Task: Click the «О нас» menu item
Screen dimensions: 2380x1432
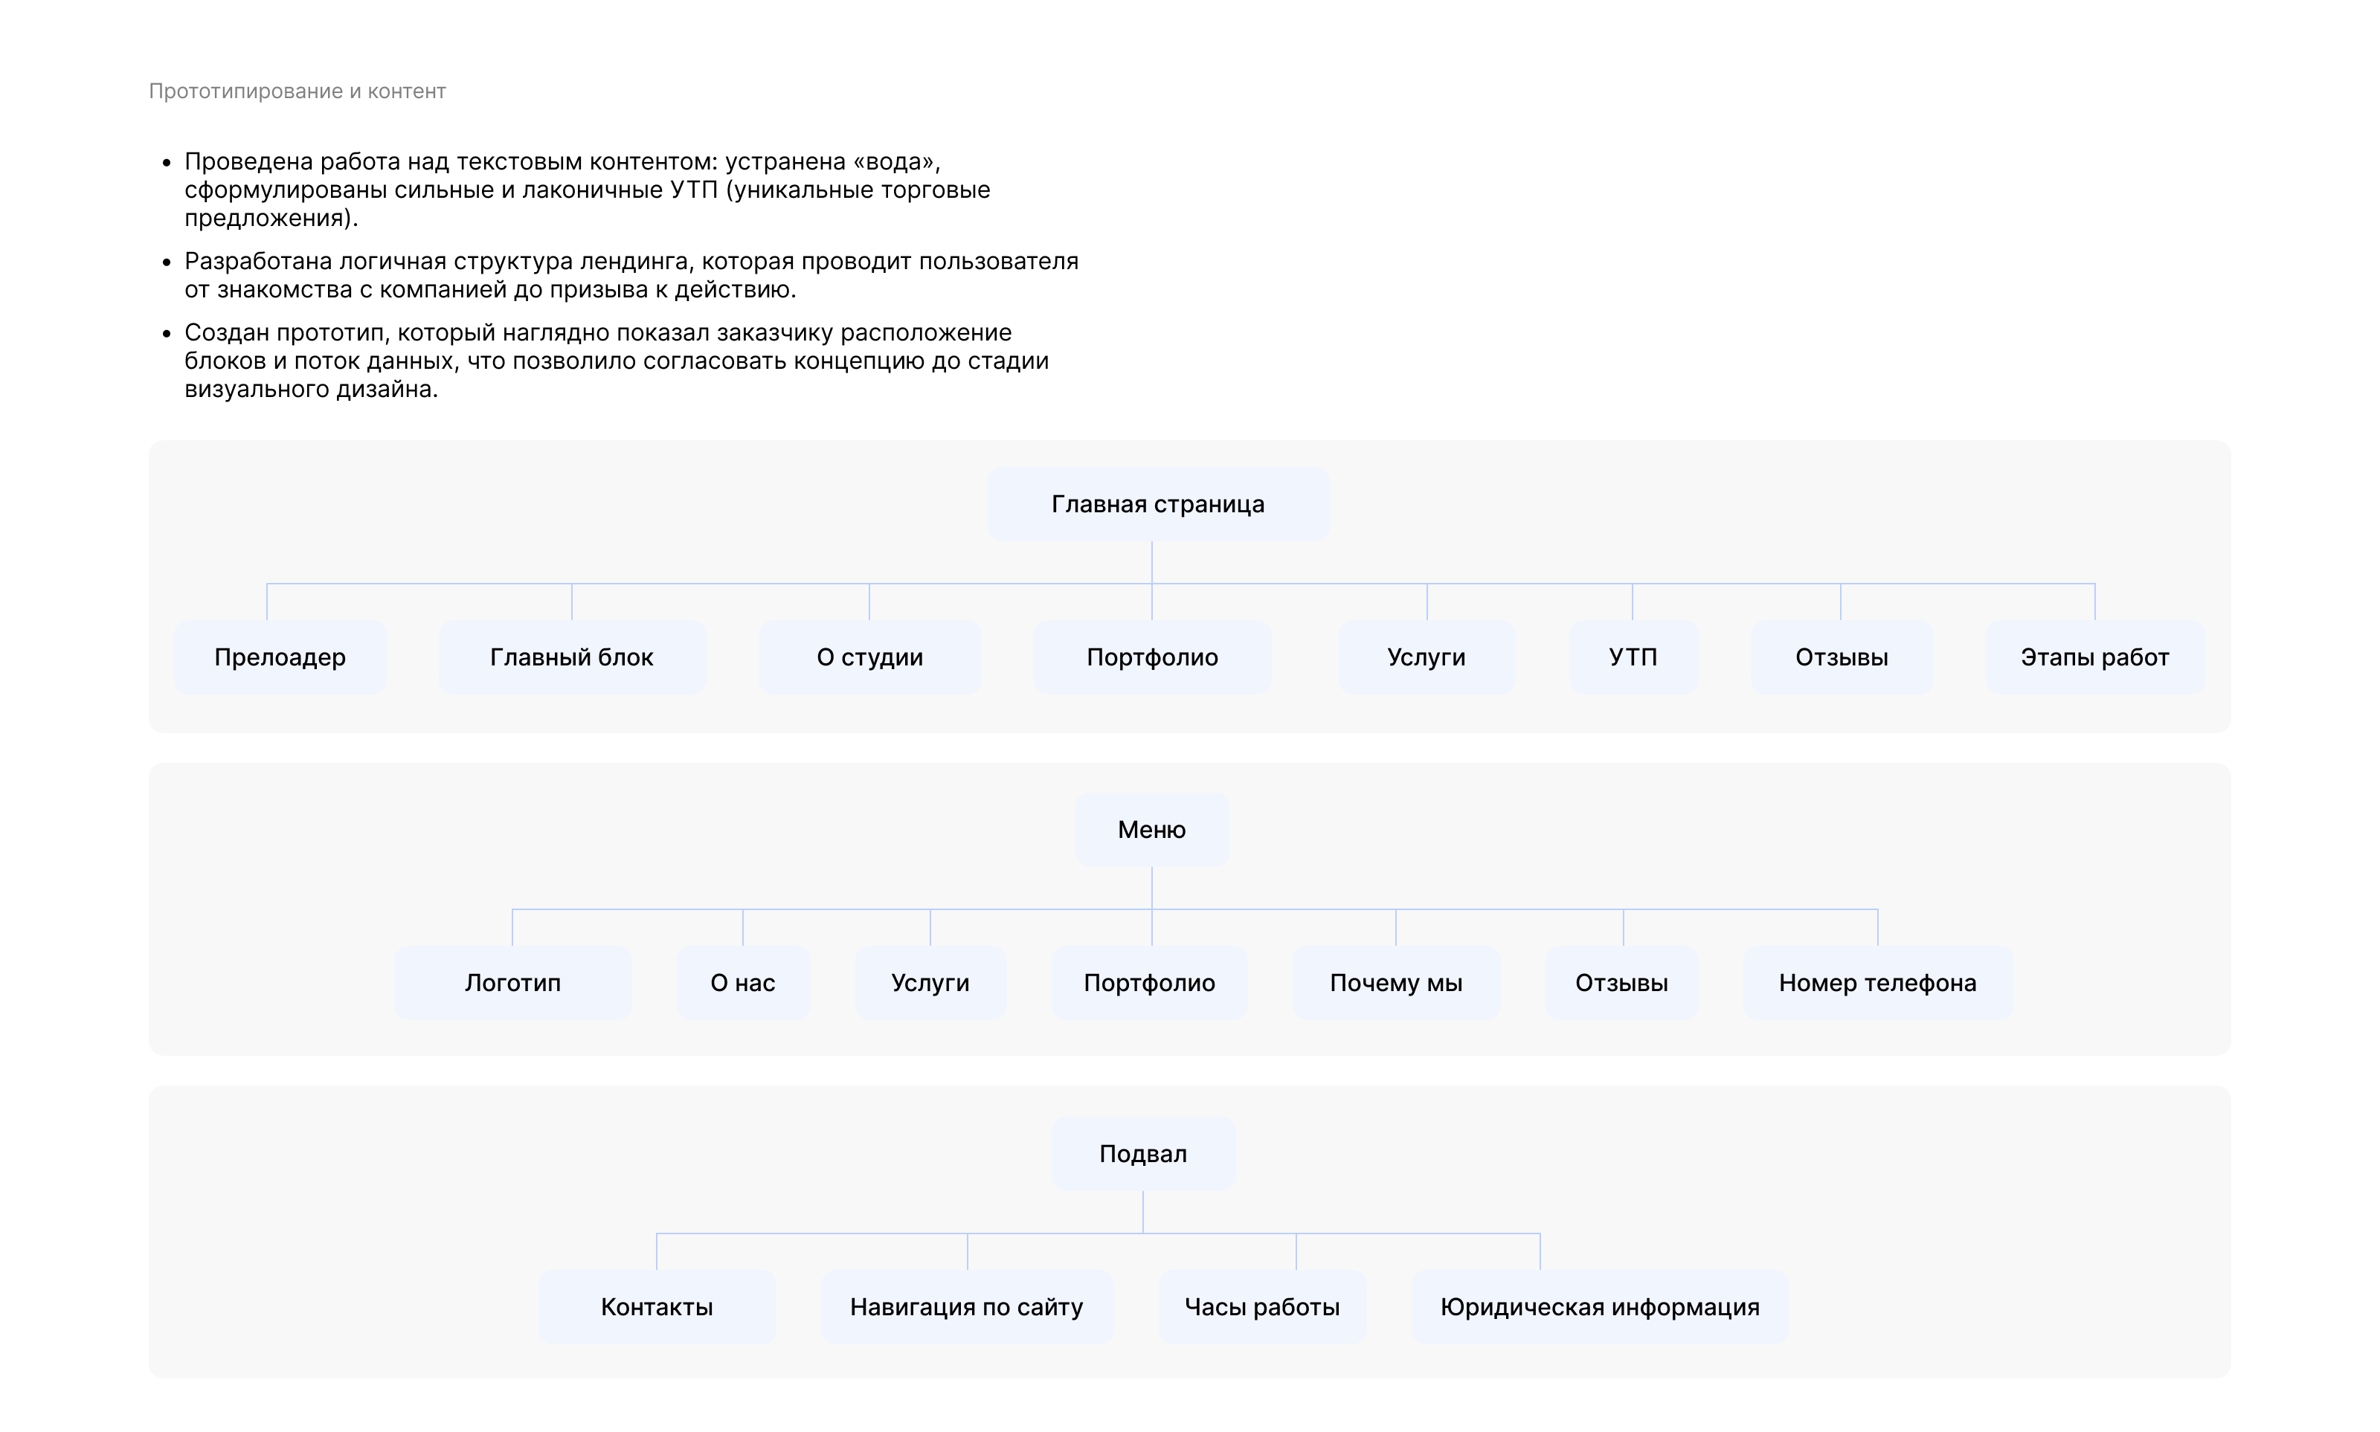Action: click(x=742, y=982)
